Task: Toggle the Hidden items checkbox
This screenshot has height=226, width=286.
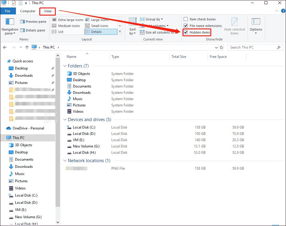Action: (186, 32)
